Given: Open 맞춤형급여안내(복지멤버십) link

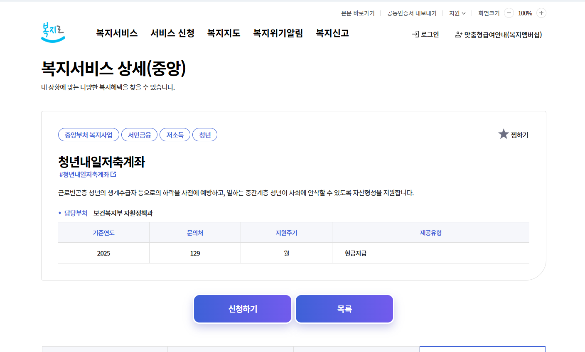Looking at the screenshot, I should (499, 35).
